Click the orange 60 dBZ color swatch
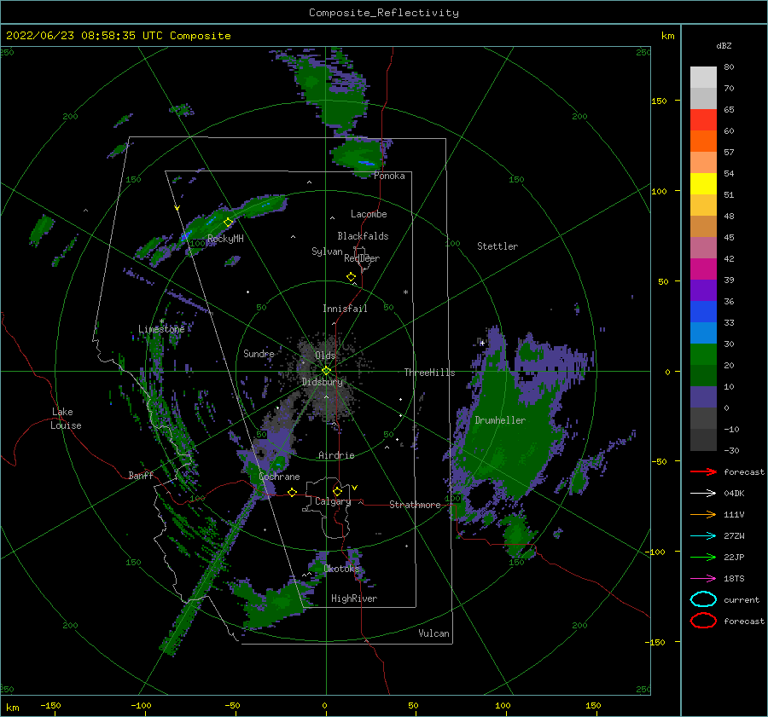 click(x=703, y=141)
